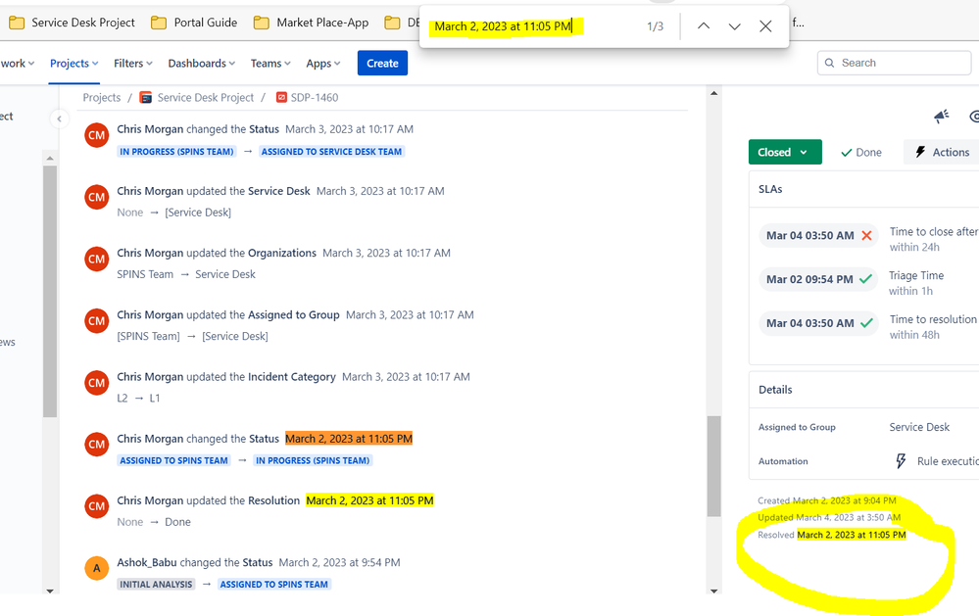Click Chris Morgan avatar beside Resolution update
The height and width of the screenshot is (616, 979).
click(97, 506)
